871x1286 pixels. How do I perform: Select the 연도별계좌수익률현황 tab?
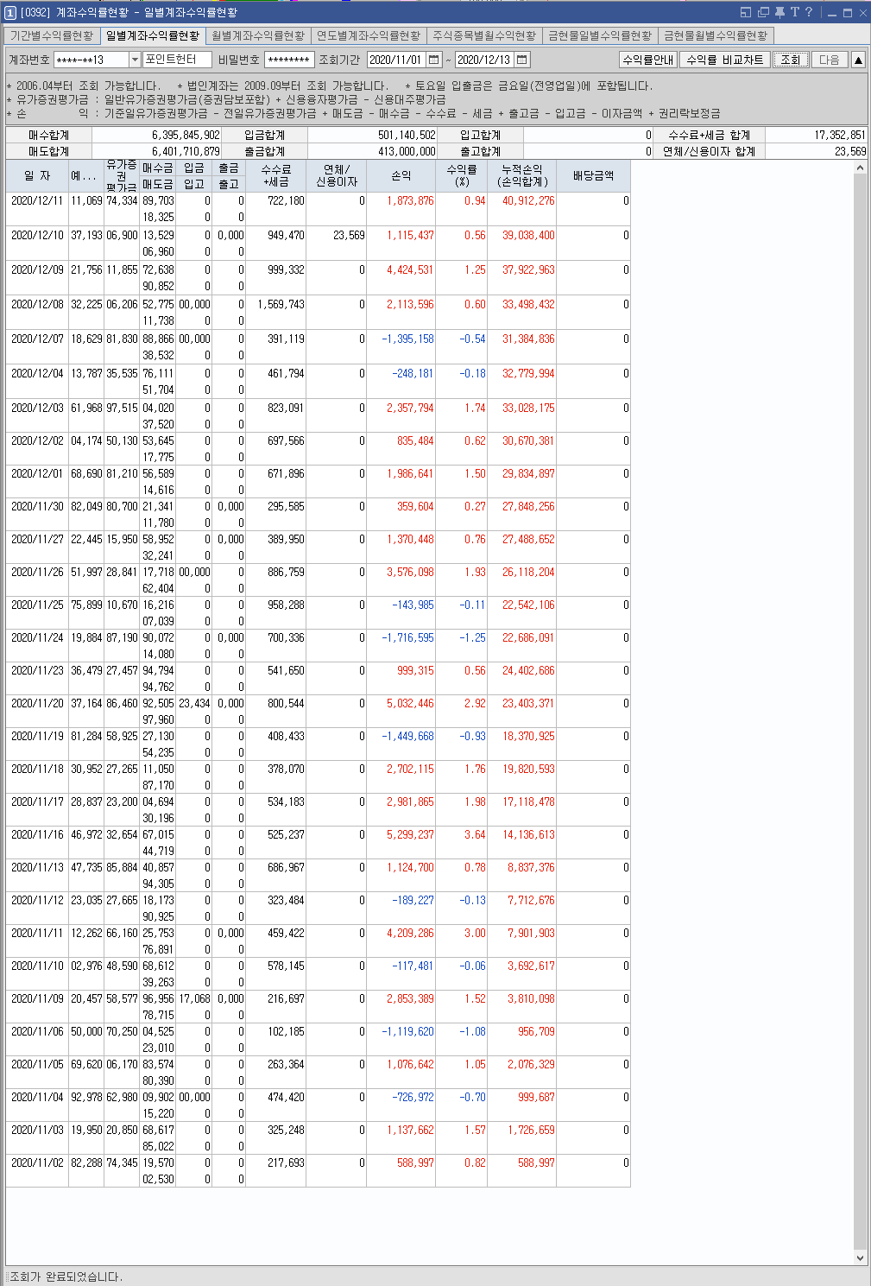(x=369, y=35)
